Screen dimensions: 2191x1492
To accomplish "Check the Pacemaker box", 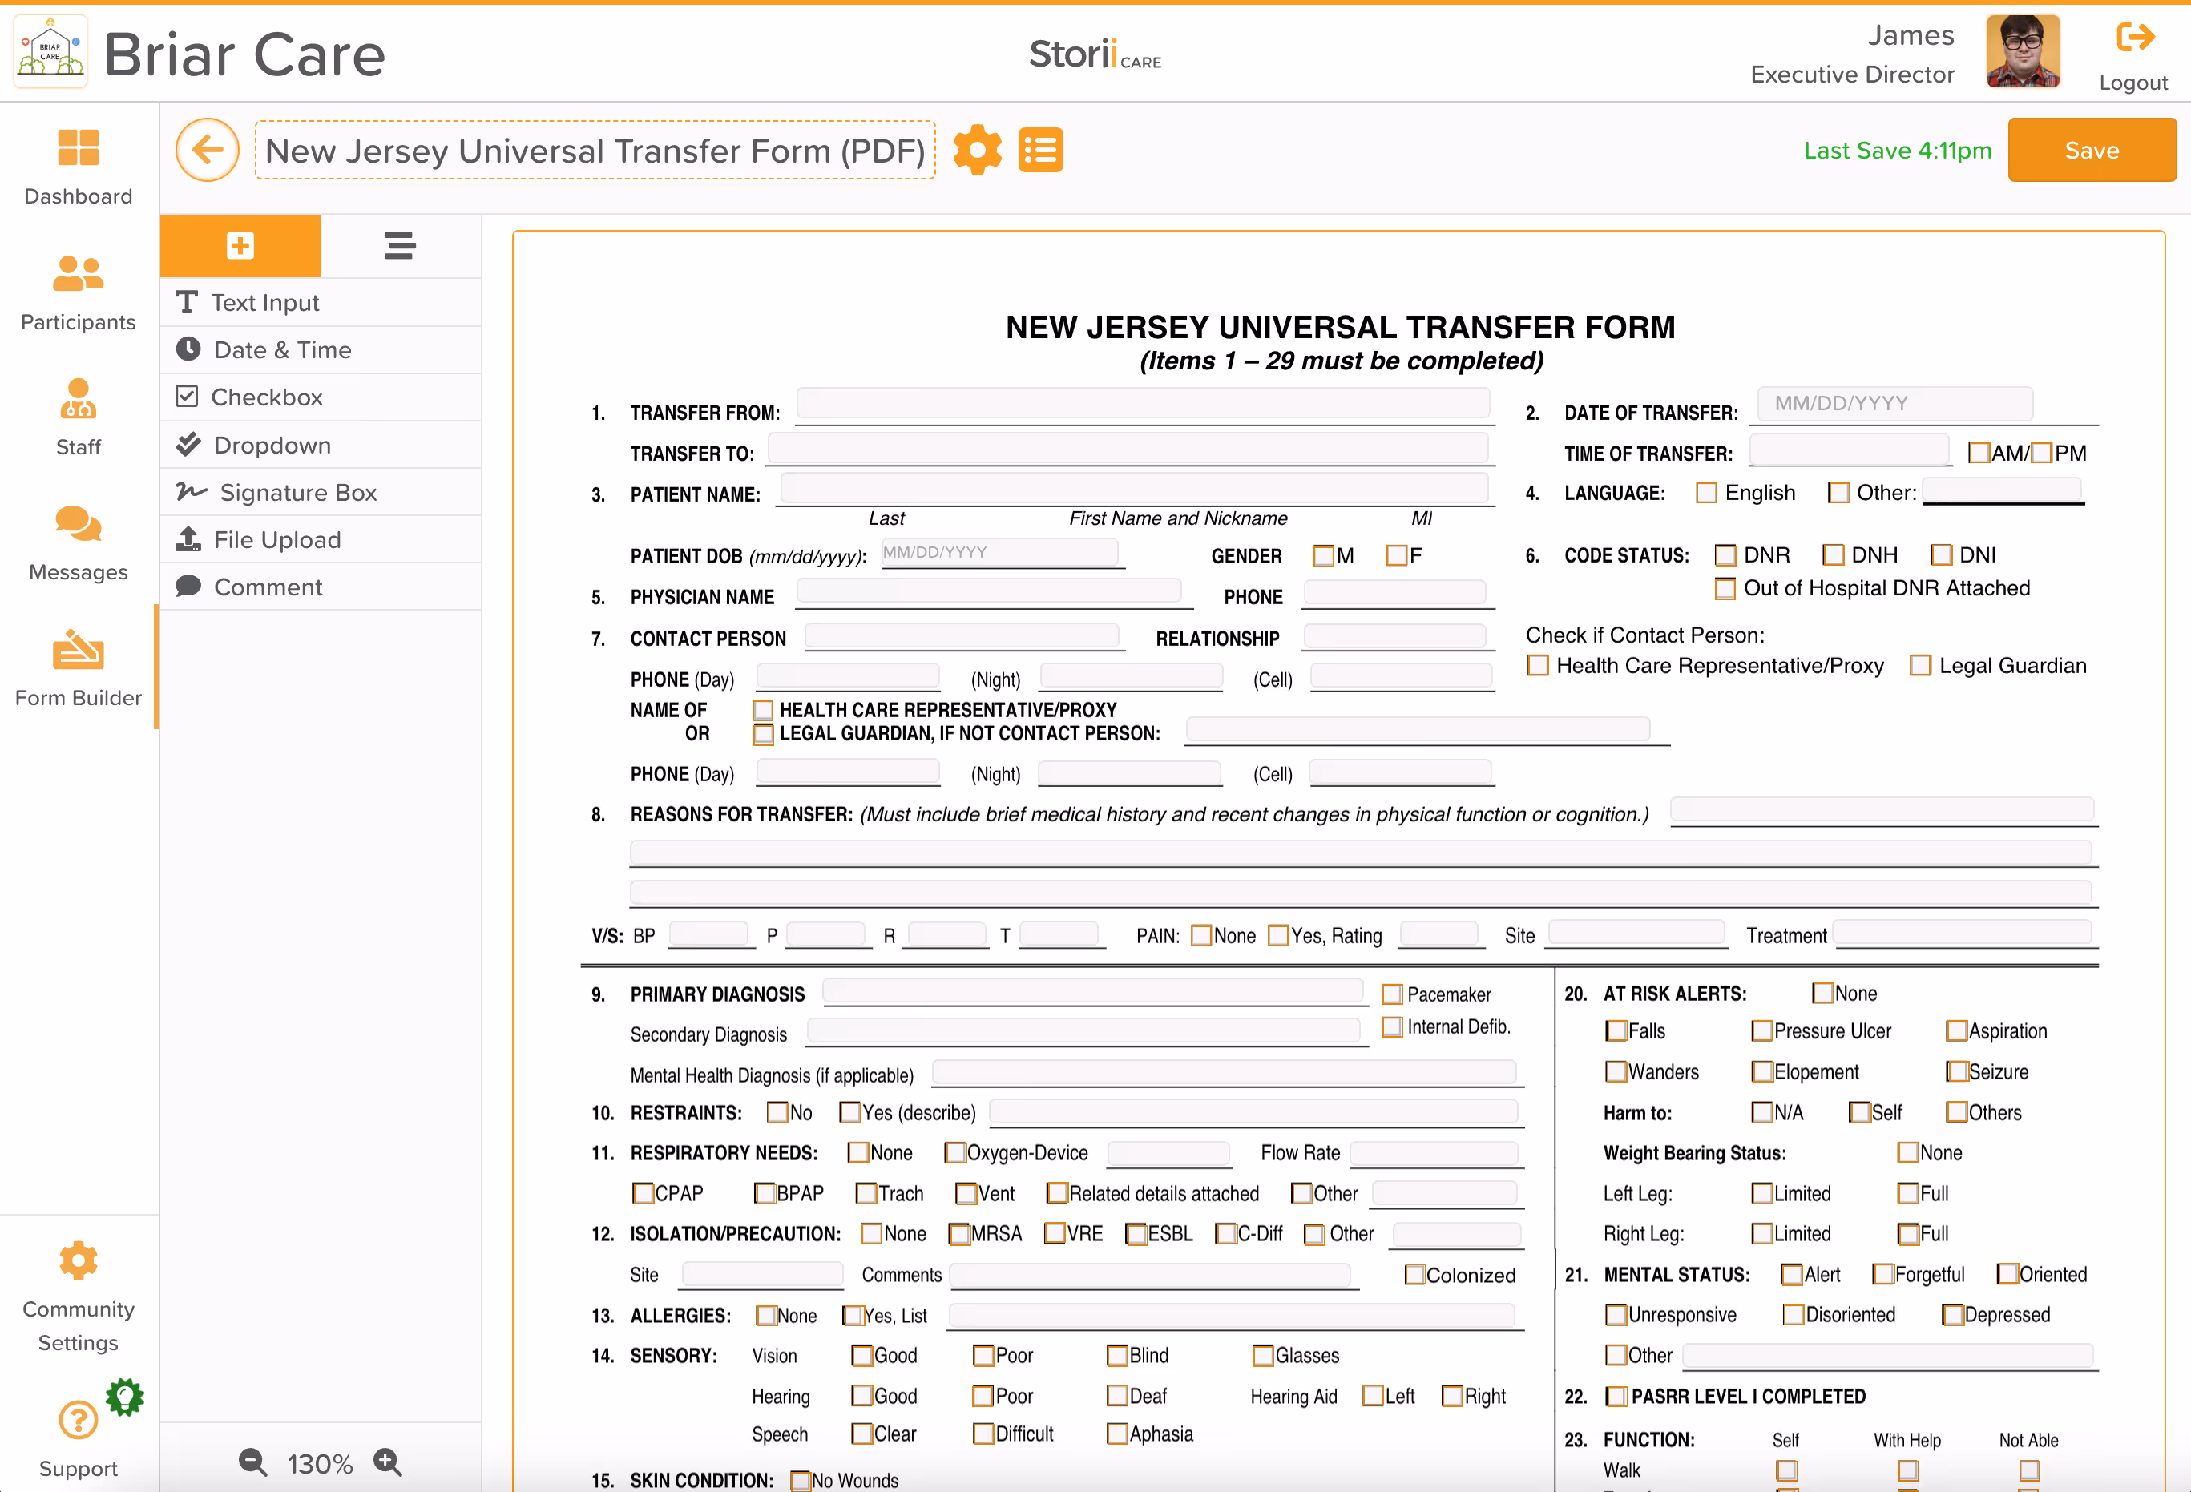I will (x=1391, y=994).
